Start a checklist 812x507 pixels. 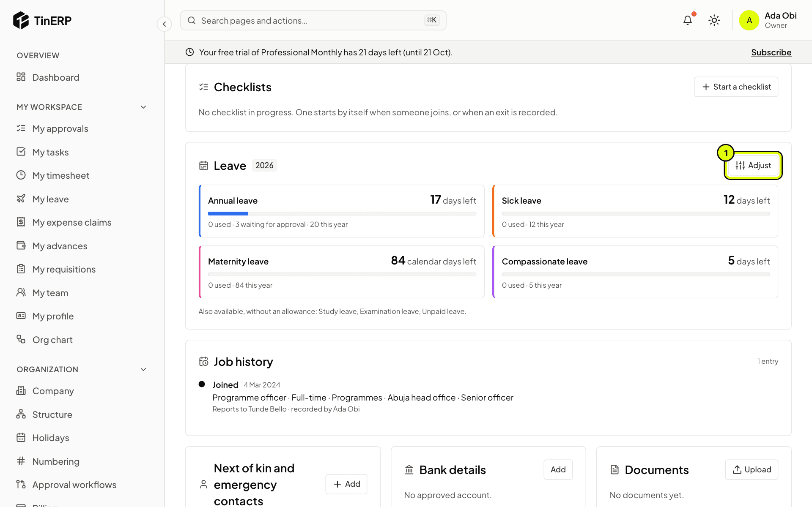[x=736, y=87]
